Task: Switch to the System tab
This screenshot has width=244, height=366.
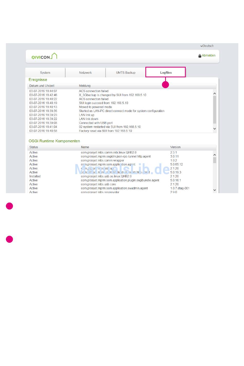Action: (45, 73)
